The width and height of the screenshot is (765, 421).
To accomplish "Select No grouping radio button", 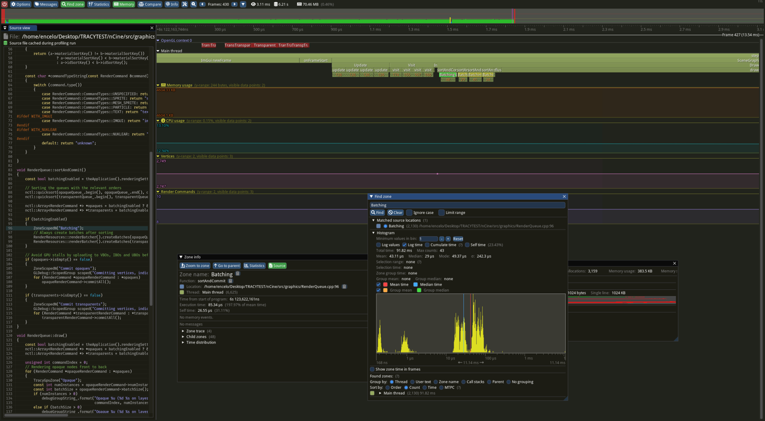I will click(x=509, y=382).
